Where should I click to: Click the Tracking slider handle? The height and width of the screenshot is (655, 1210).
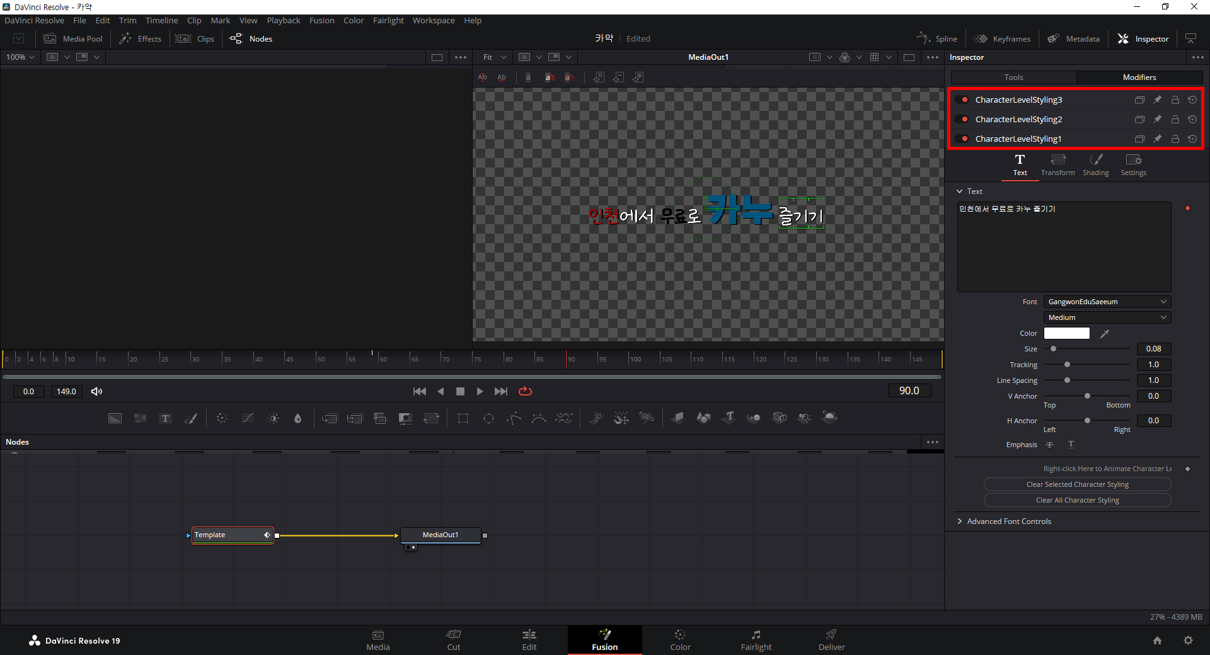[1067, 365]
